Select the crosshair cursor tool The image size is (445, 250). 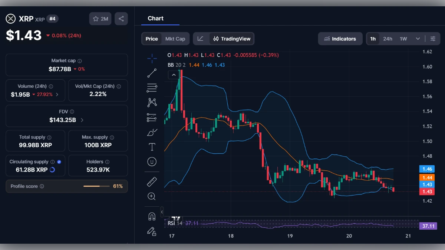[x=152, y=58]
